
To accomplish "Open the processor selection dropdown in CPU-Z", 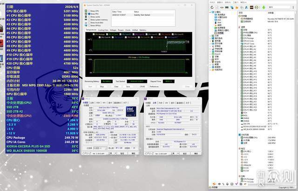I will tap(100, 148).
